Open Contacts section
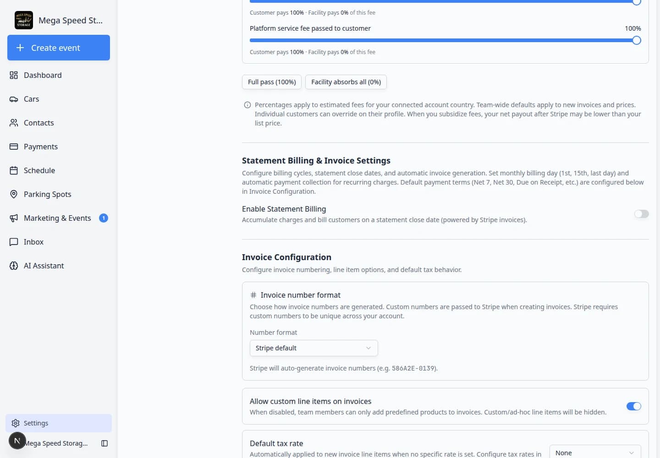The width and height of the screenshot is (660, 458). [x=59, y=123]
